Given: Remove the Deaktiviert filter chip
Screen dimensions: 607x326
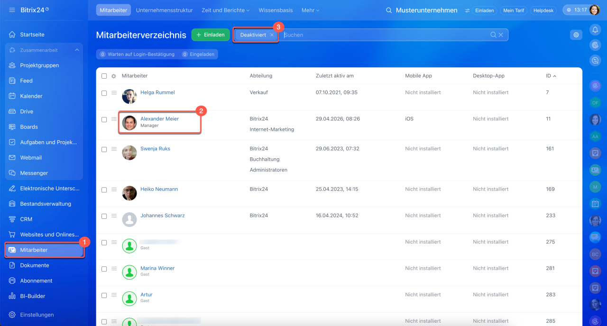Looking at the screenshot, I should 272,35.
